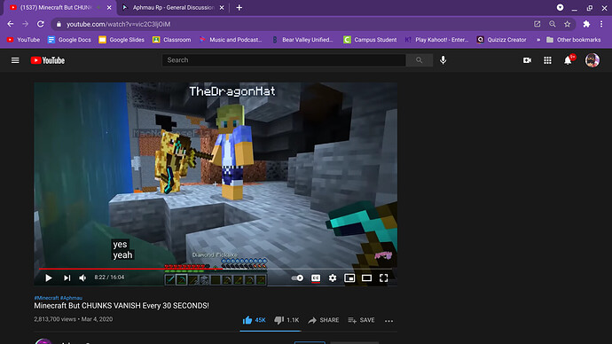Open the Chrome extensions puzzle icon

[x=586, y=24]
